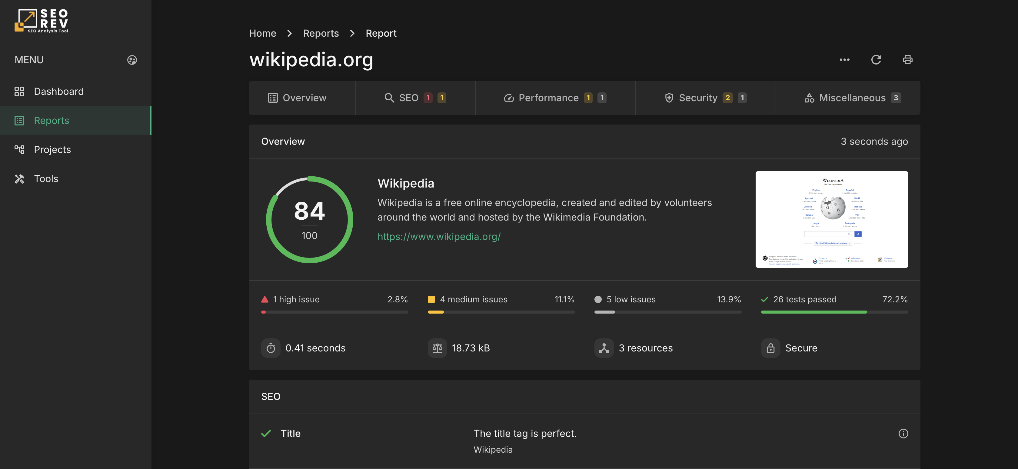Image resolution: width=1018 pixels, height=469 pixels.
Task: Click the '3 seconds ago' timestamp
Action: [874, 141]
